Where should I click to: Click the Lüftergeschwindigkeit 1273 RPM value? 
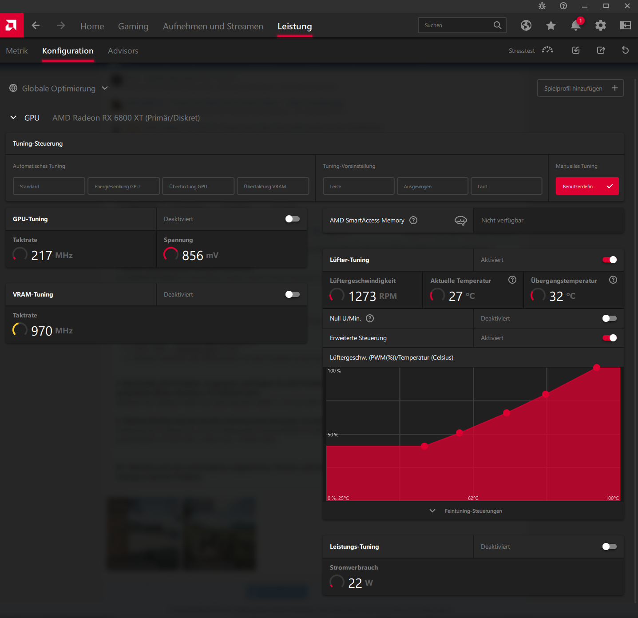click(x=372, y=296)
